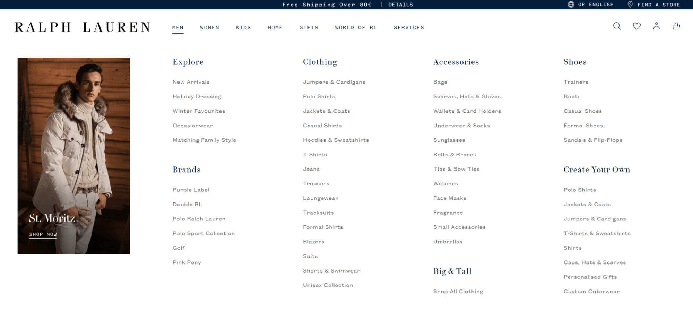The image size is (693, 320).
Task: Open Matching Family Style link
Action: [204, 140]
